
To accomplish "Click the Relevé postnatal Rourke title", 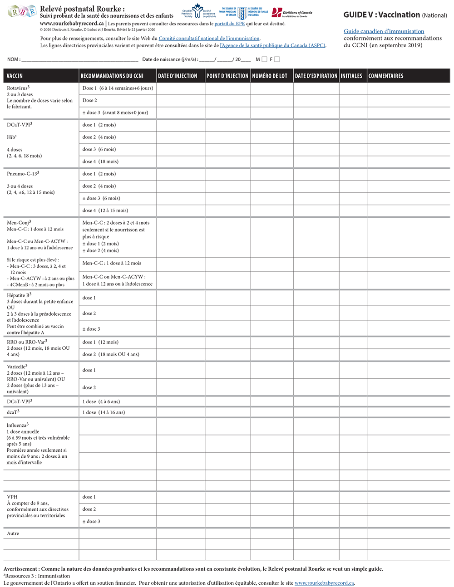I will click(82, 9).
